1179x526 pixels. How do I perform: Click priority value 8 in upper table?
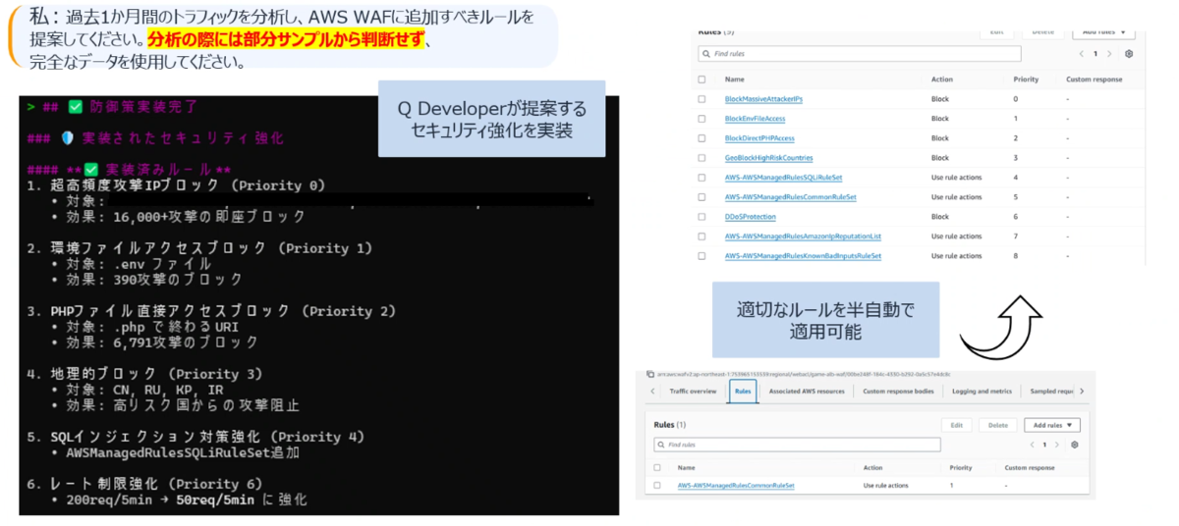[x=1016, y=256]
